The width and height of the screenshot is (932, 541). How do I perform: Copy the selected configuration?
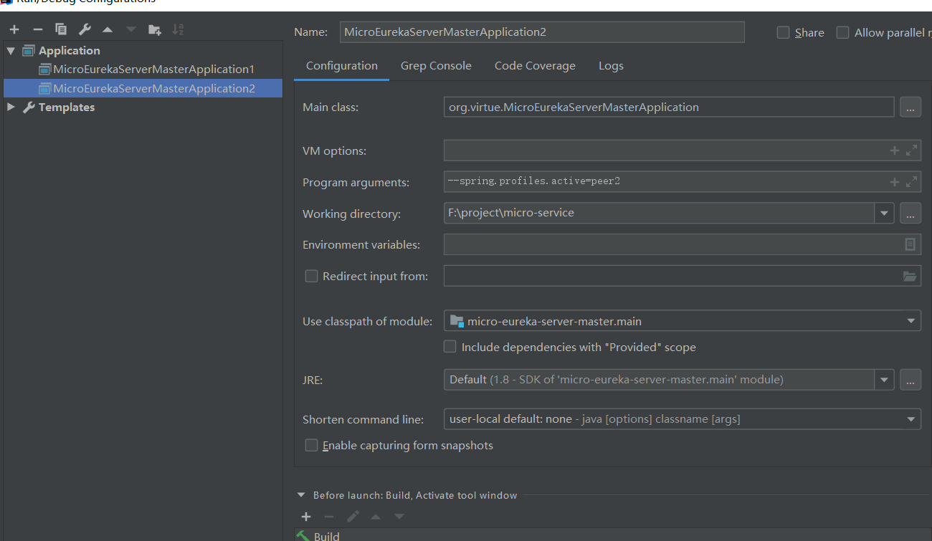tap(61, 29)
